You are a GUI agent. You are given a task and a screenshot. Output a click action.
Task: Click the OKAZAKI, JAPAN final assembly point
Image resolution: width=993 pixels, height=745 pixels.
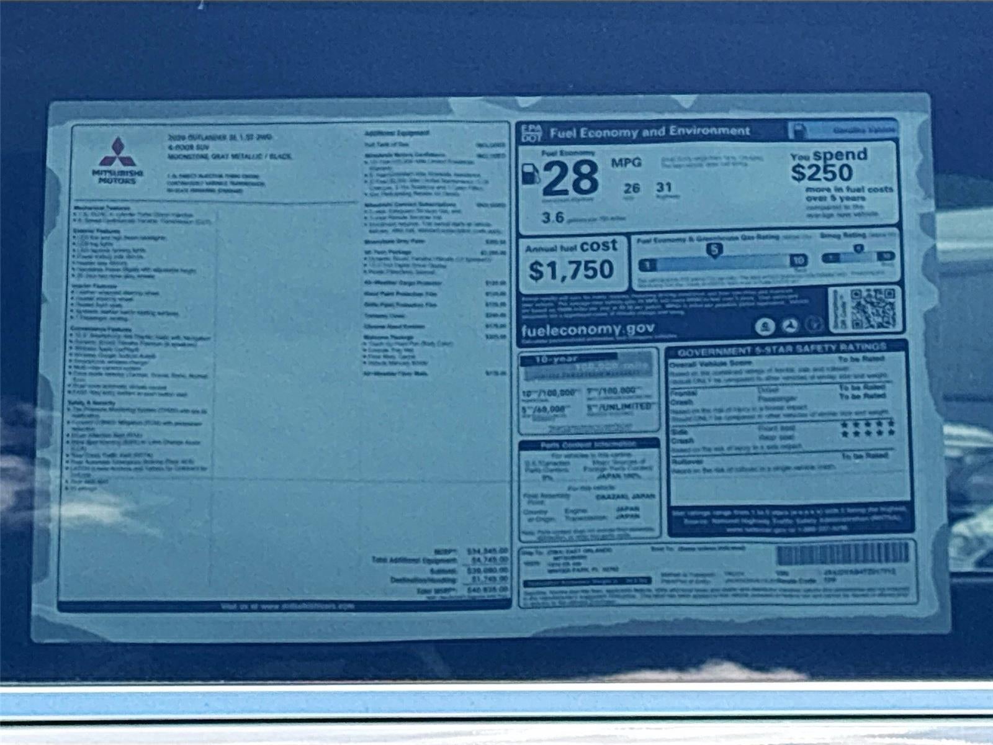tap(625, 497)
